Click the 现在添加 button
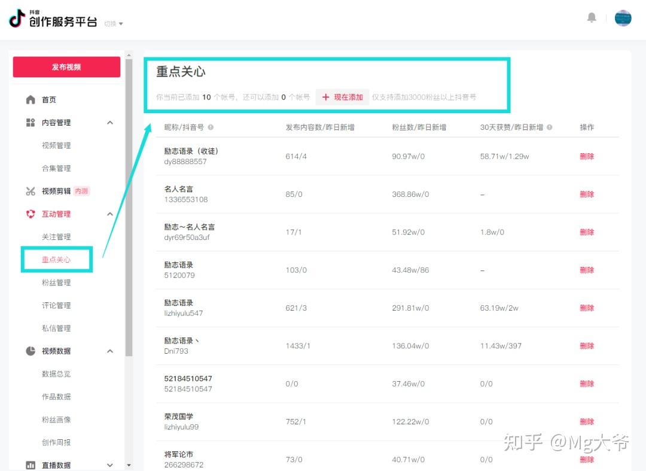Screen dimensions: 646x471 [x=342, y=97]
